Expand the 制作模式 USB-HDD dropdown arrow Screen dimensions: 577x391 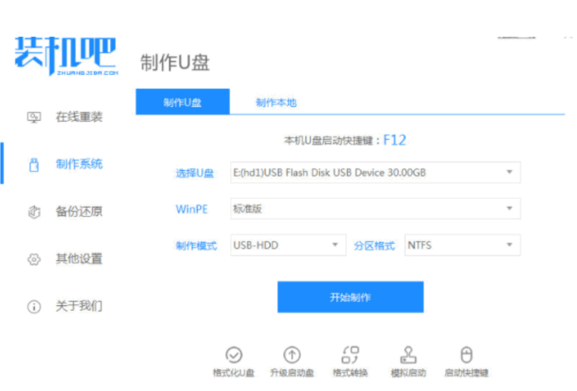click(335, 244)
